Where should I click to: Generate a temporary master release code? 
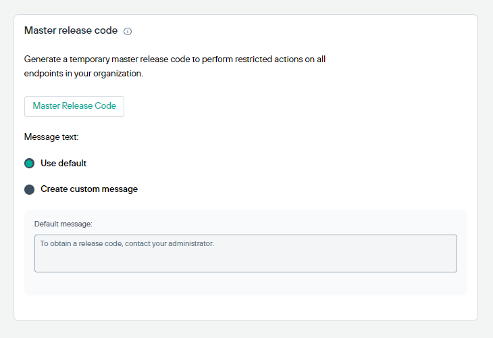tap(74, 106)
